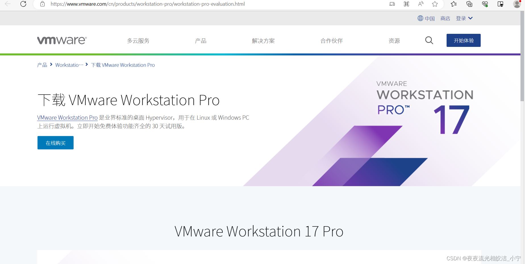Click the 在线购买 button
525x264 pixels.
tap(55, 143)
